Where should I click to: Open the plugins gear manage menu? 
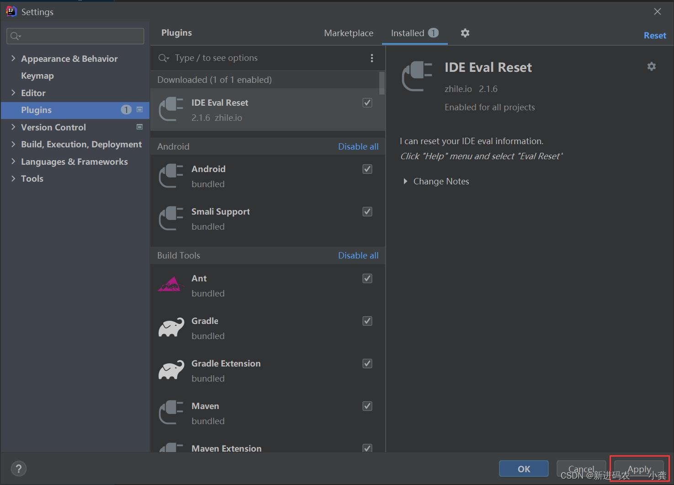coord(465,33)
